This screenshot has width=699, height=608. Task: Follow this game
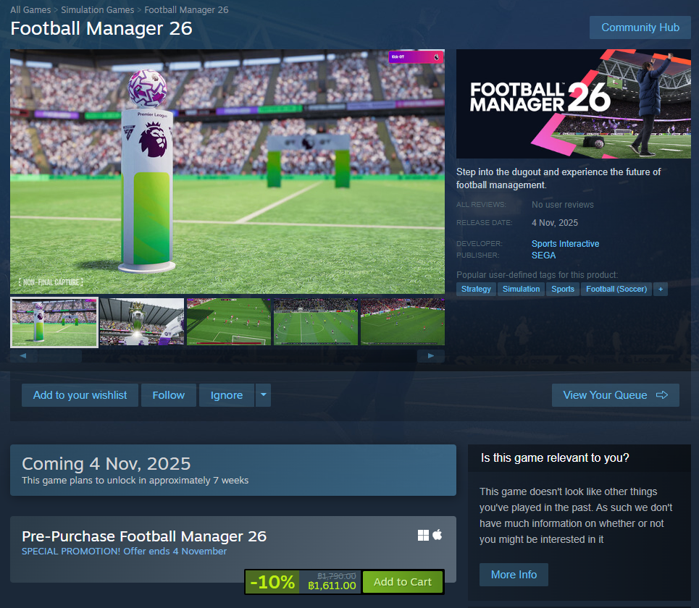pos(169,395)
